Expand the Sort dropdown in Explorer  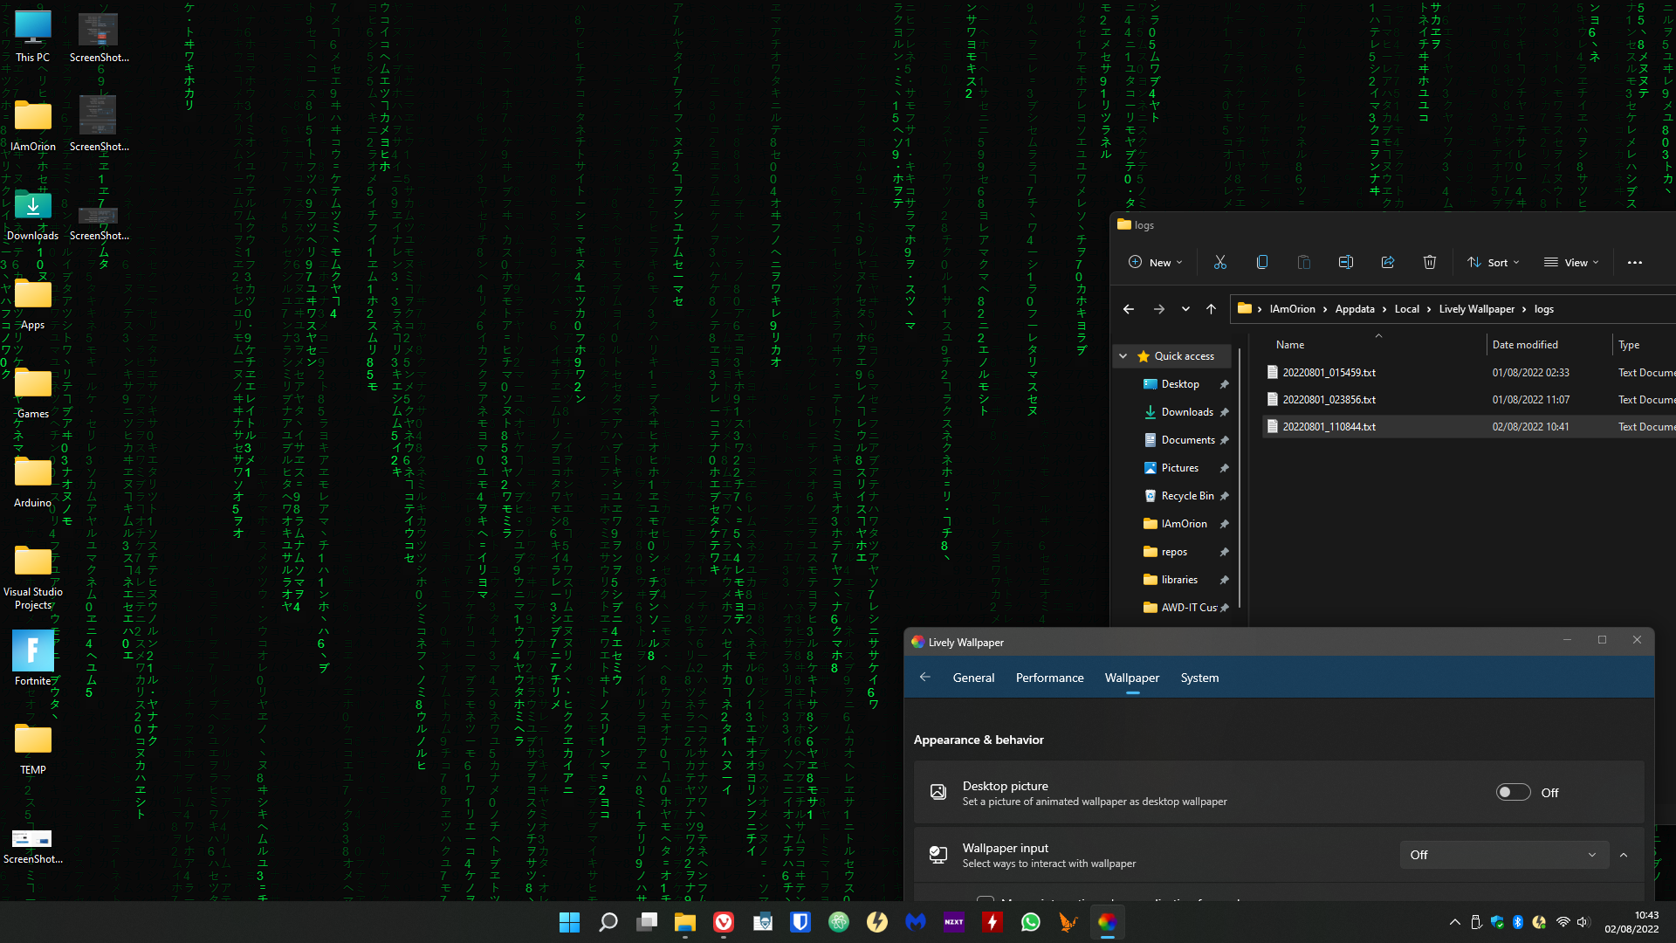pyautogui.click(x=1493, y=262)
